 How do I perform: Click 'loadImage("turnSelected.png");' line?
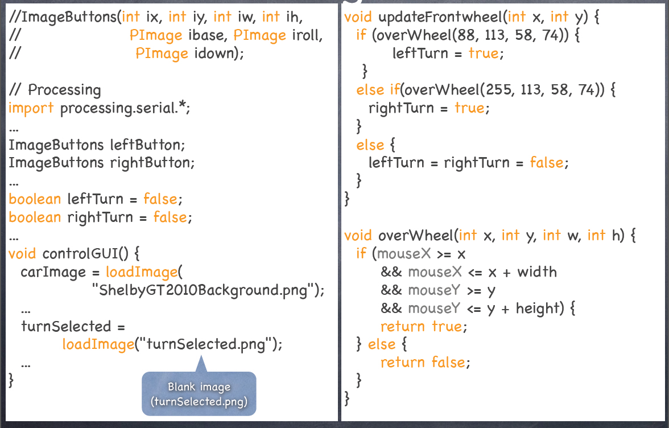[172, 344]
